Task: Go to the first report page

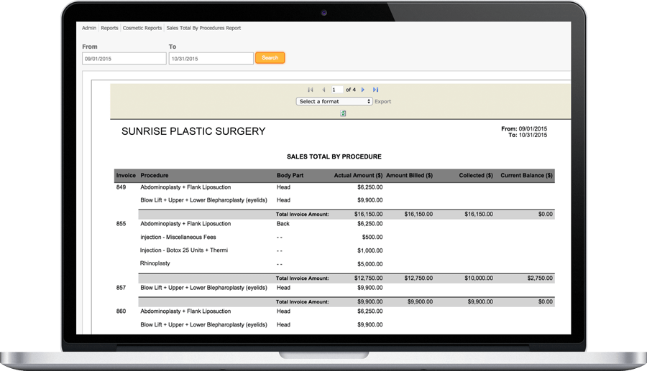Action: (311, 90)
